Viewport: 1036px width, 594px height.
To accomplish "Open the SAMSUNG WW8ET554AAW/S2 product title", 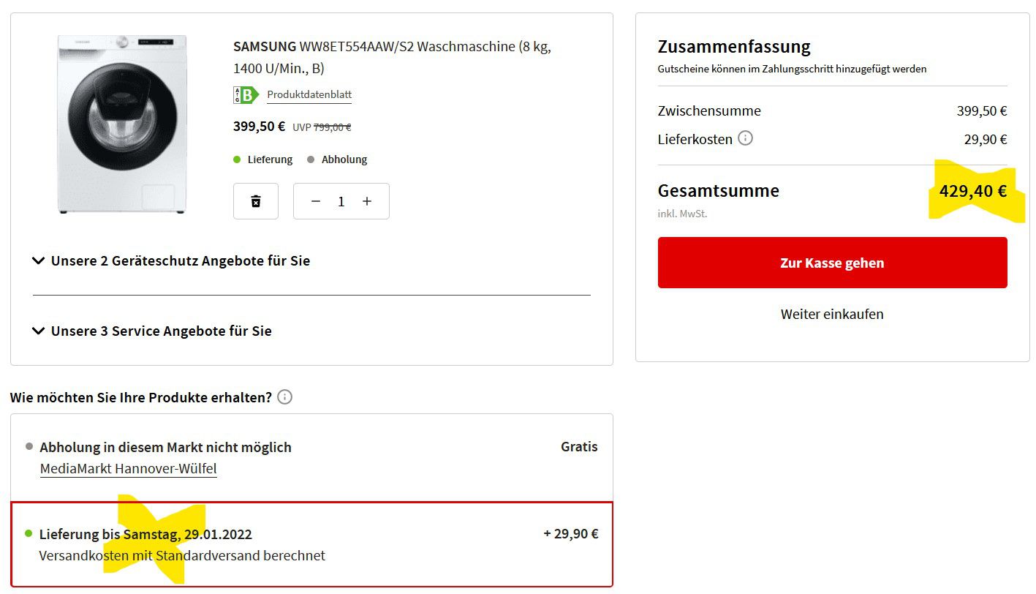I will point(392,57).
